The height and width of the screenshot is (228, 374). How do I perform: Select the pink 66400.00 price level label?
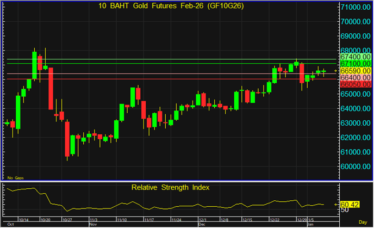coord(355,78)
